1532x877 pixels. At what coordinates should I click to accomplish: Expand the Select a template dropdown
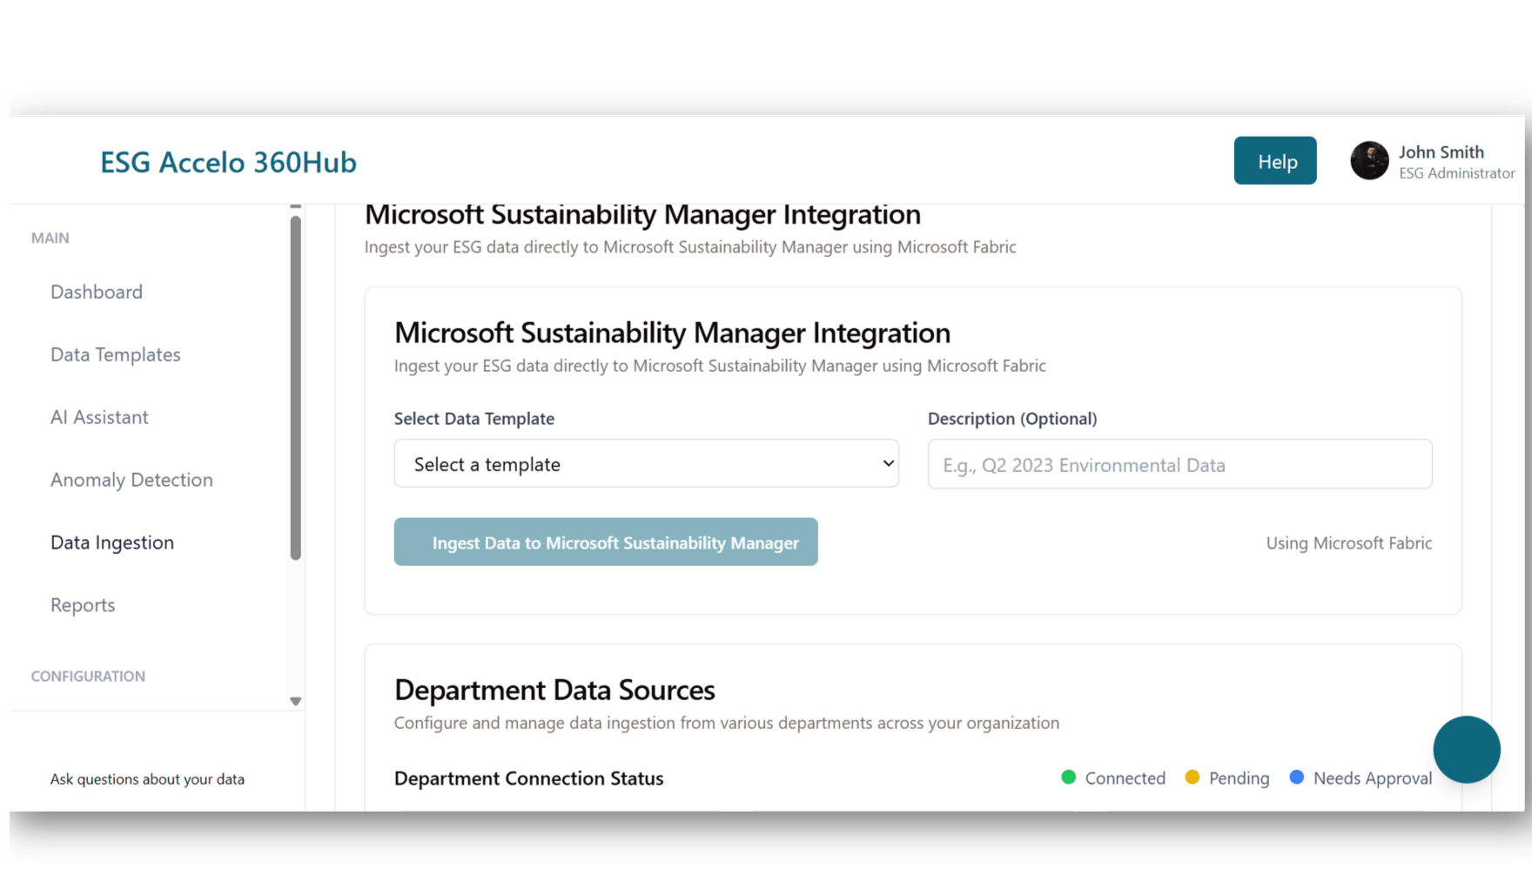(646, 463)
